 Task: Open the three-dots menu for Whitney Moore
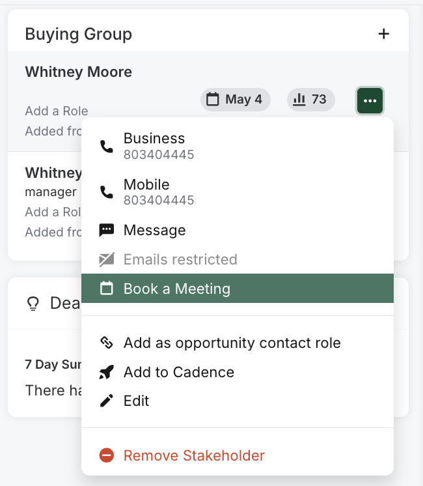(370, 101)
